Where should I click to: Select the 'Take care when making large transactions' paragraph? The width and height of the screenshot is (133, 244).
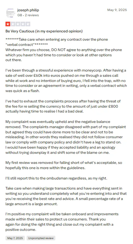(66, 196)
